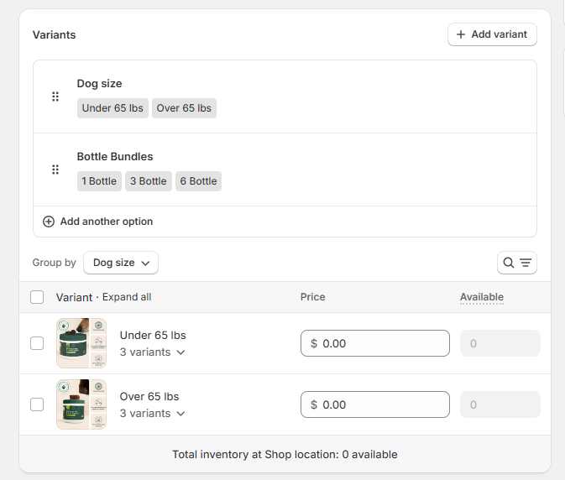Image resolution: width=565 pixels, height=480 pixels.
Task: Click the 3 Bottle option tag
Action: tap(149, 181)
